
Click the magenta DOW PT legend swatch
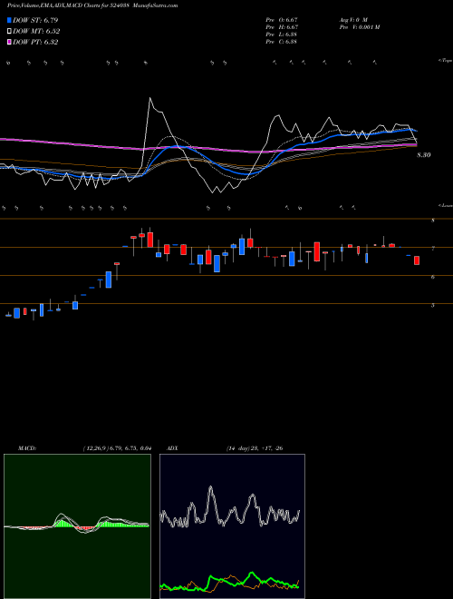click(x=10, y=43)
